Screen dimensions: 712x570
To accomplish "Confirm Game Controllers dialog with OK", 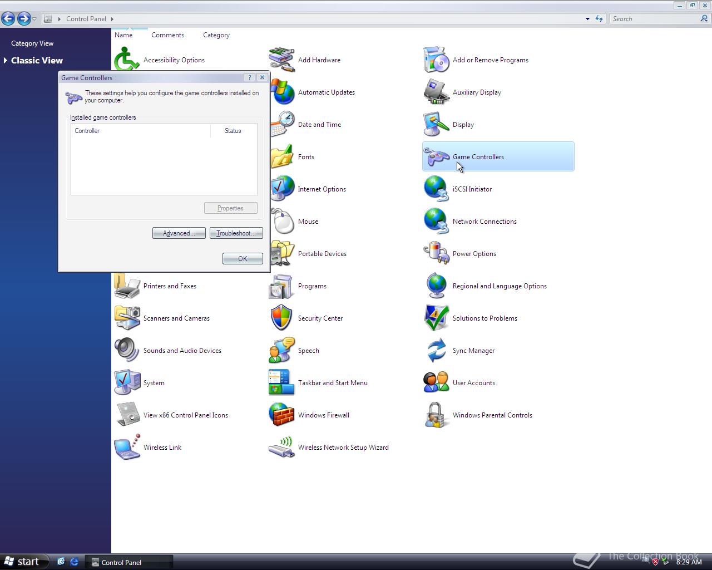I will 243,259.
